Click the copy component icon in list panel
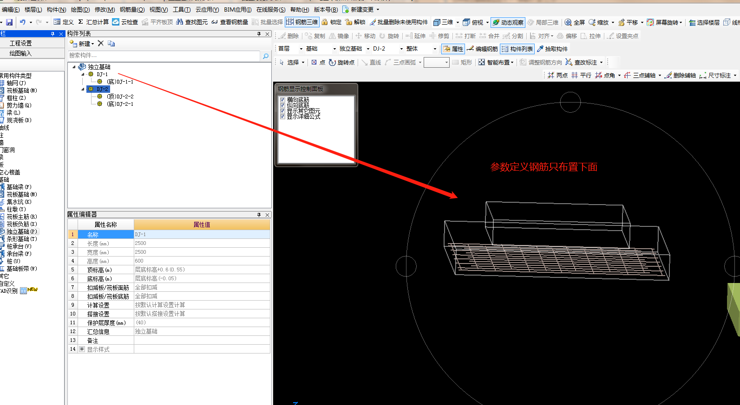 [x=111, y=43]
